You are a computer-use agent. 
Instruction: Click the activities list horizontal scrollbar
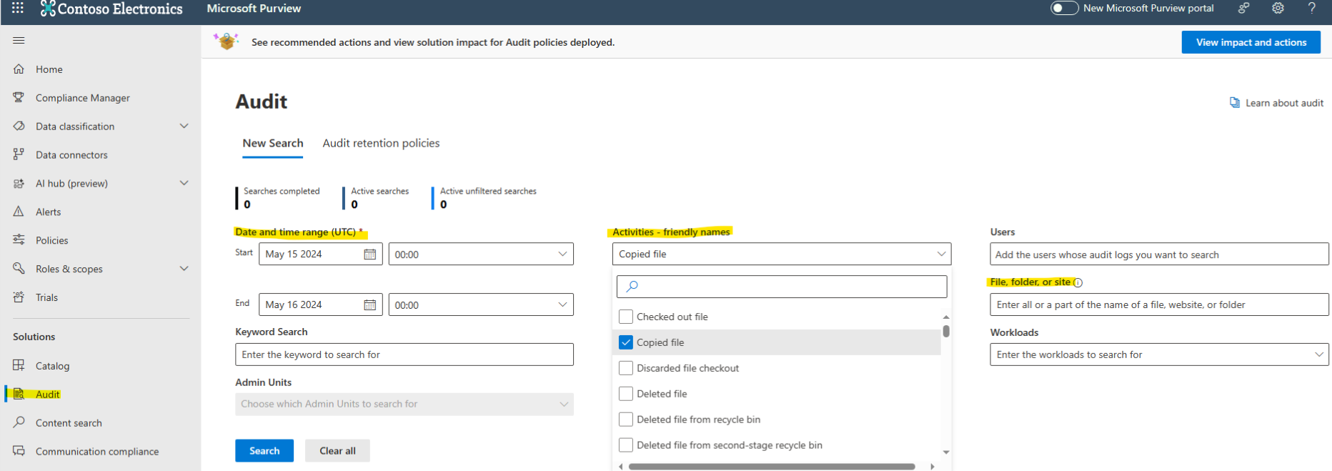pos(772,467)
